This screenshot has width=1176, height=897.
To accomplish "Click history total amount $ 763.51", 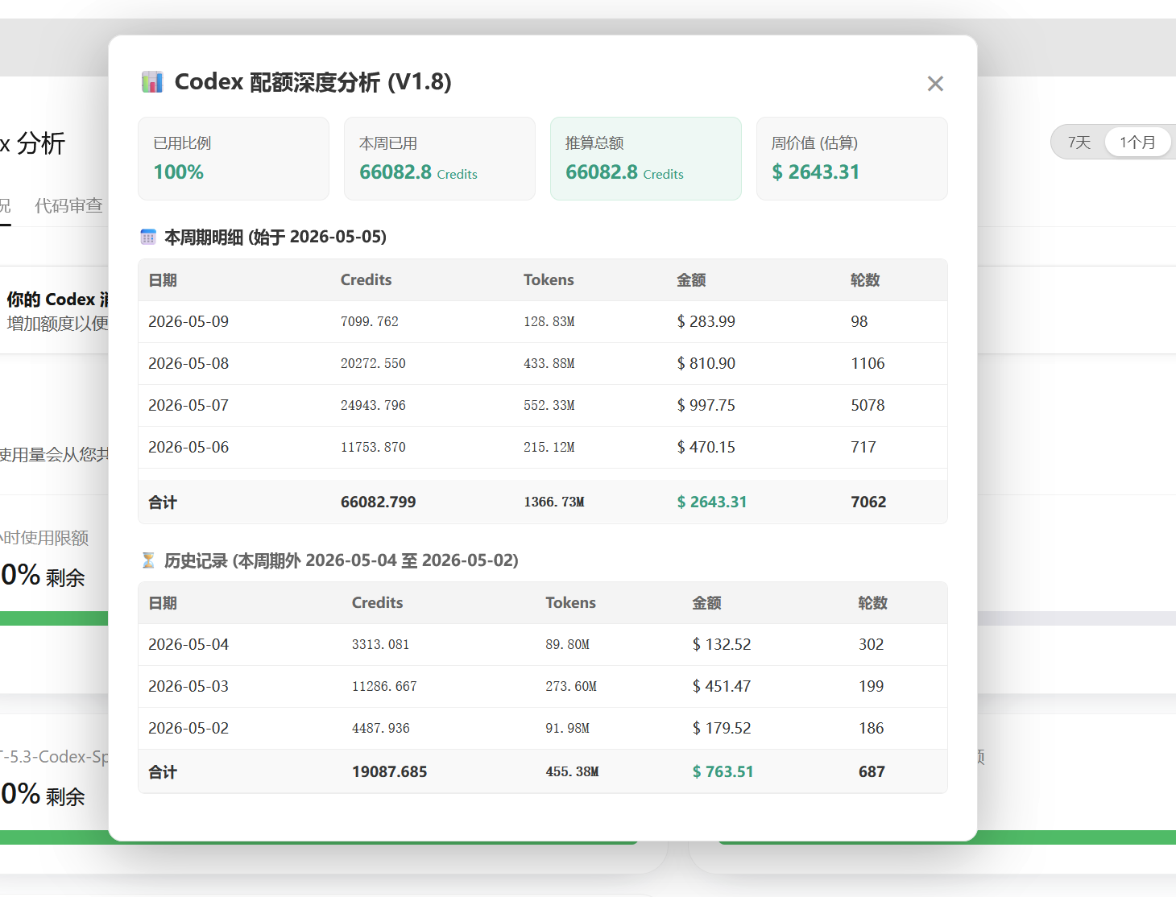I will coord(723,771).
